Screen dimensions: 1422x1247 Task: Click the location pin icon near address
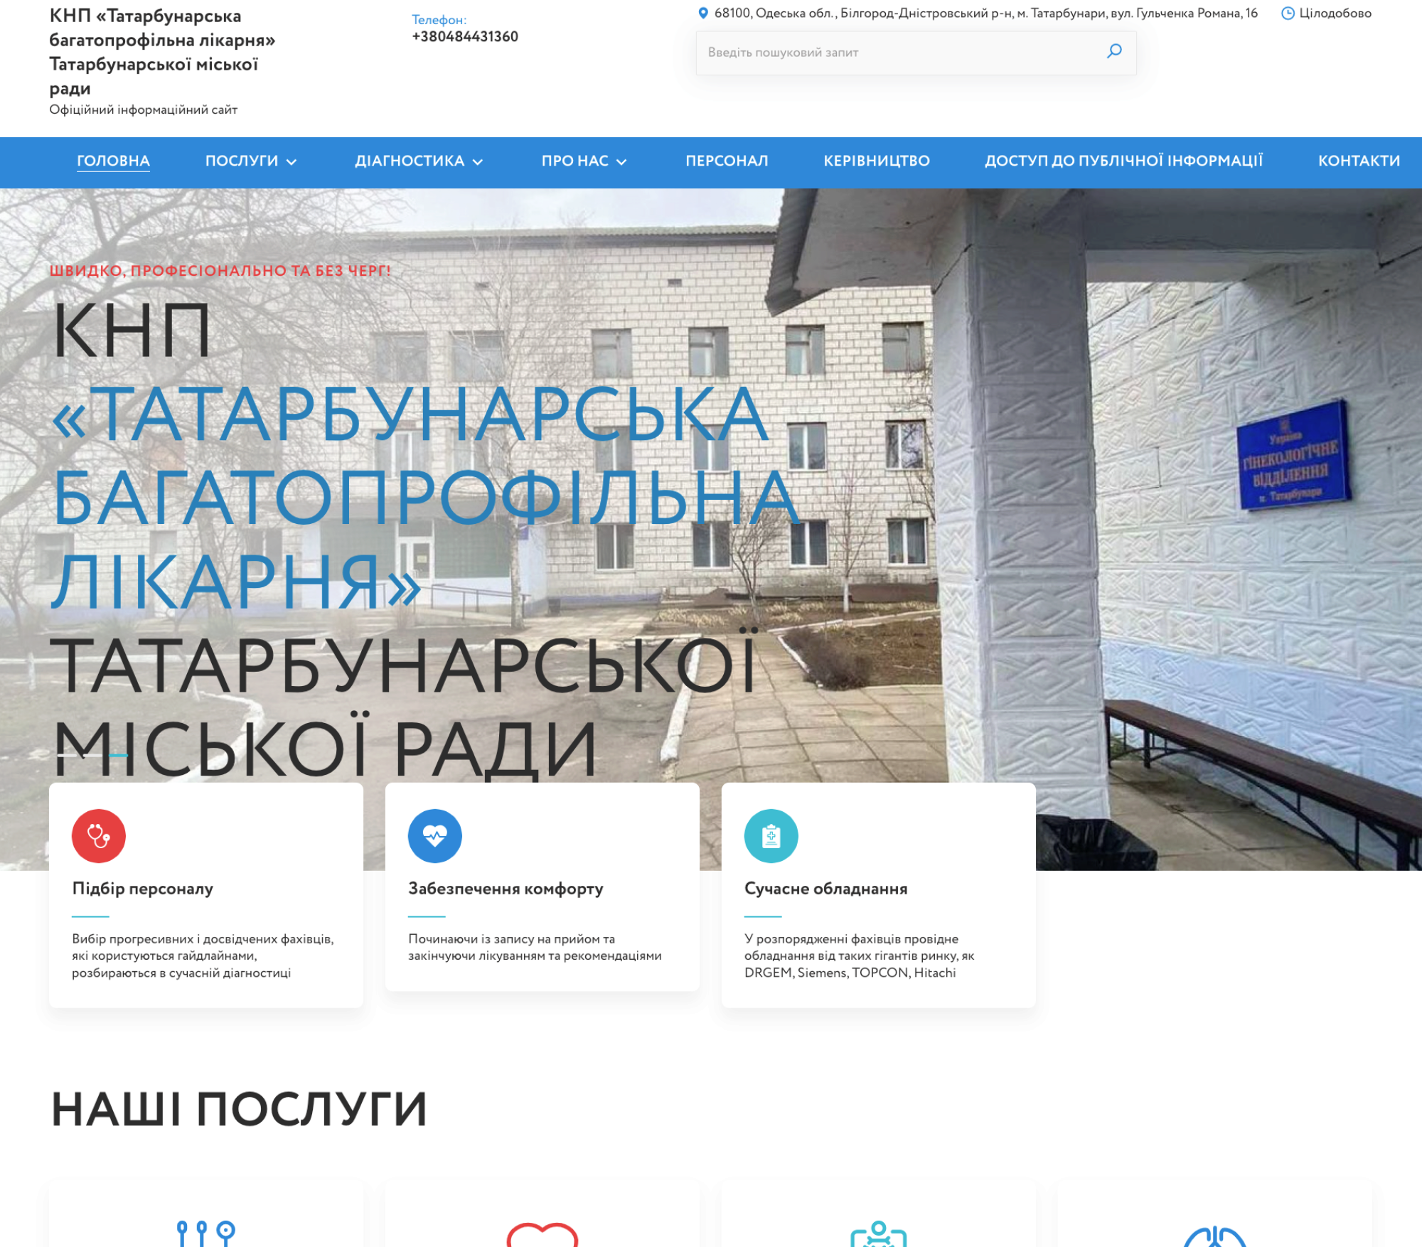pyautogui.click(x=703, y=13)
